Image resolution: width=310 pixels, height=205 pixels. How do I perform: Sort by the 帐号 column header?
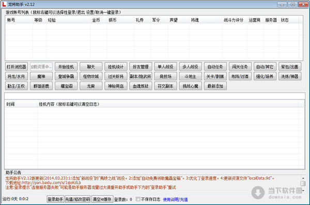point(19,20)
